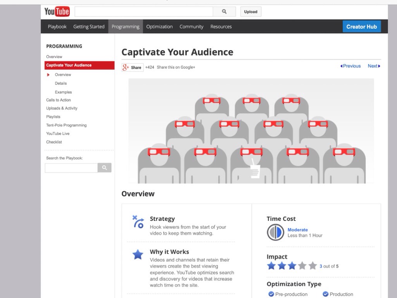
Task: Click the Search the Playbook input field
Action: 71,168
